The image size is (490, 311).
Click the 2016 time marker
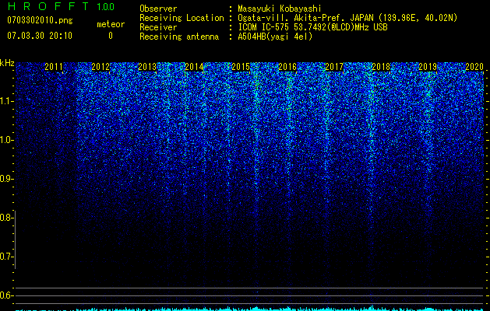point(287,67)
